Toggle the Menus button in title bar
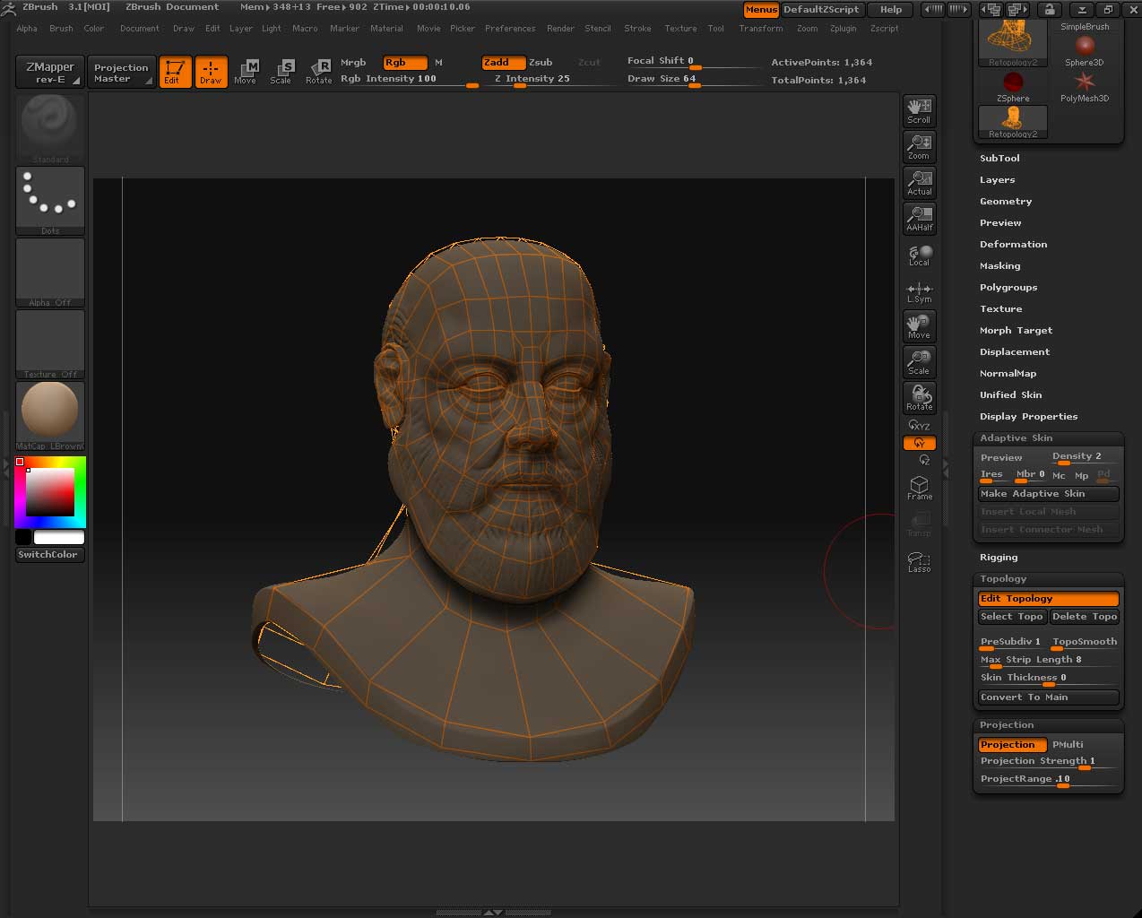The height and width of the screenshot is (918, 1142). [761, 9]
